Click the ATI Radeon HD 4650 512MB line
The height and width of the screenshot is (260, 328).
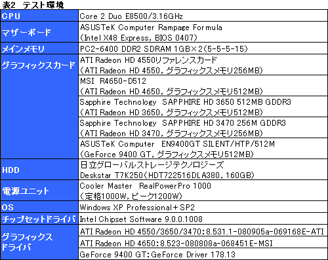[x=171, y=92]
